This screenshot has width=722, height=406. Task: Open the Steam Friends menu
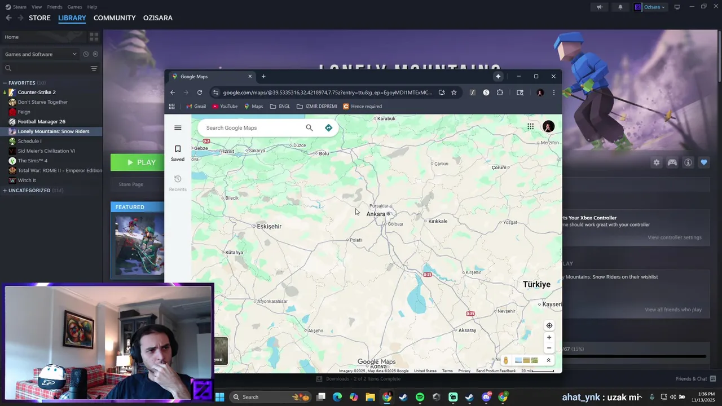tap(55, 7)
